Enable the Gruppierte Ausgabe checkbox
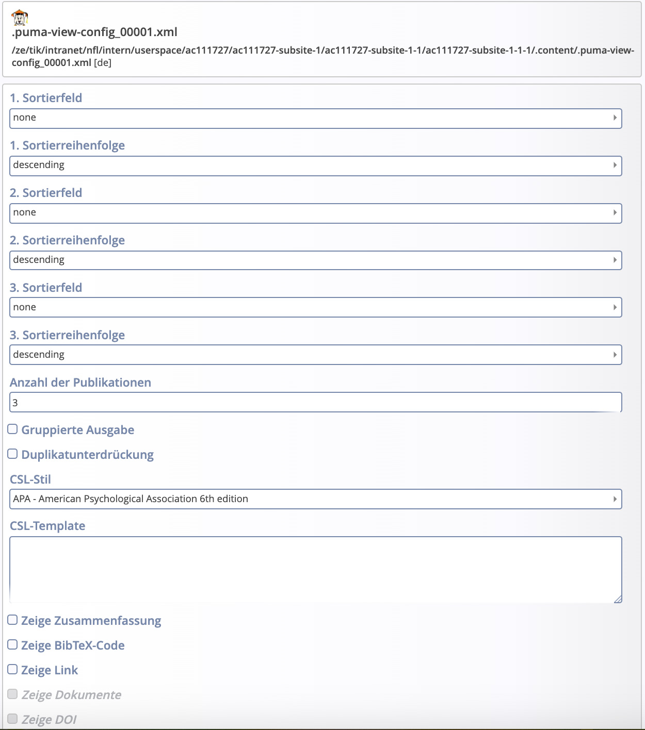This screenshot has width=645, height=730. [12, 429]
